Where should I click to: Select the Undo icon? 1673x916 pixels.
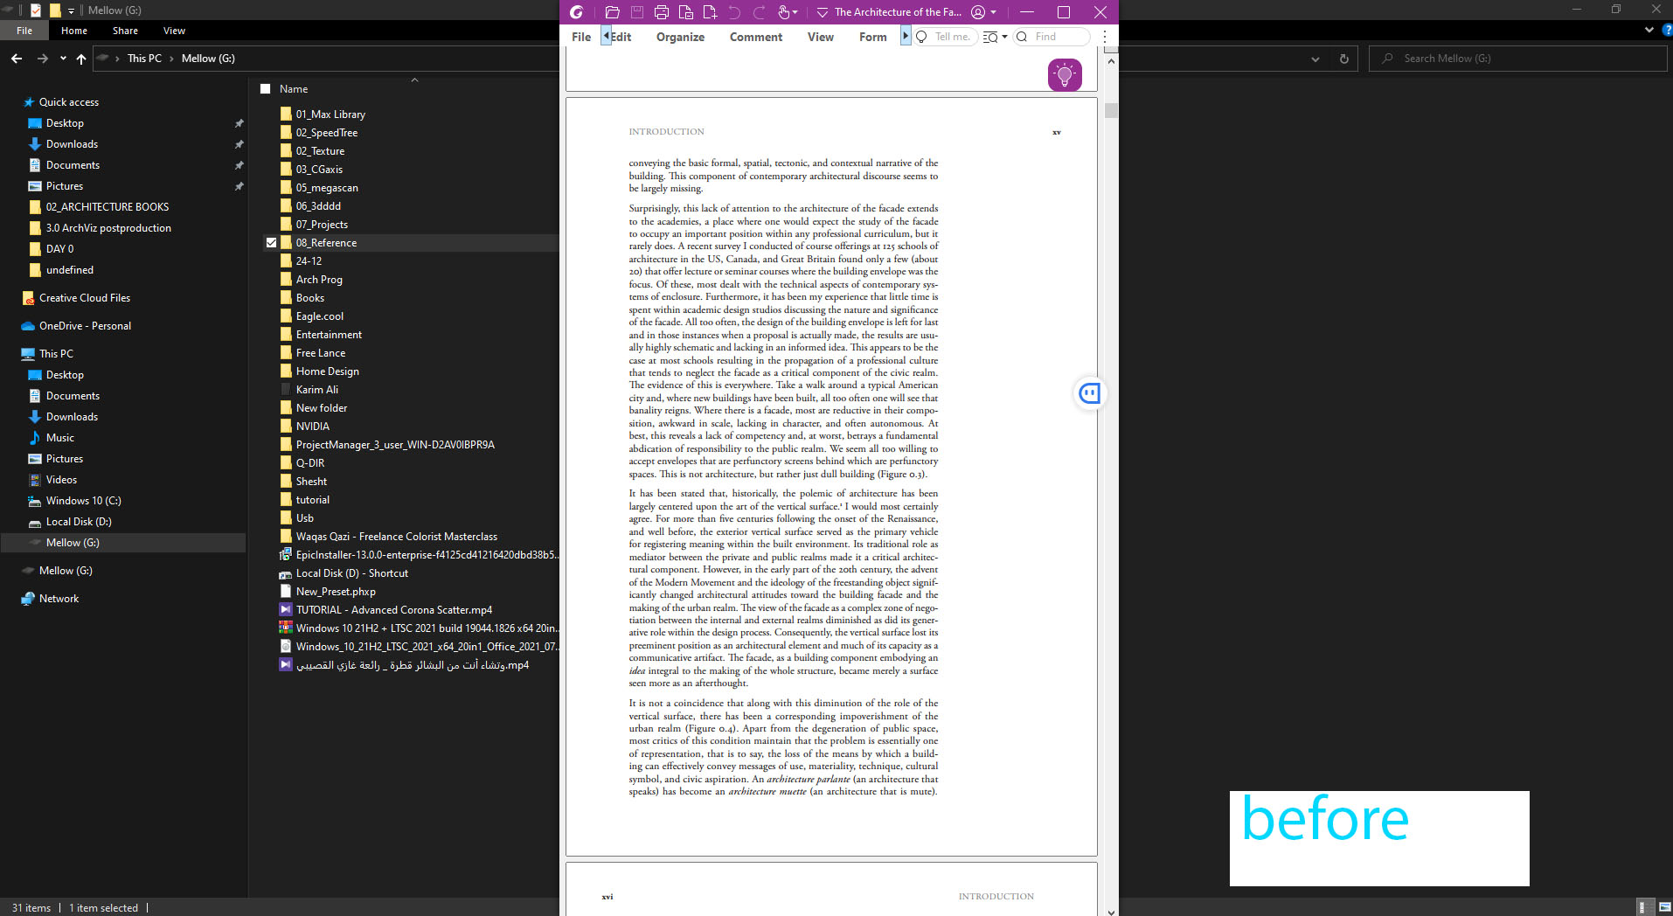click(x=734, y=11)
